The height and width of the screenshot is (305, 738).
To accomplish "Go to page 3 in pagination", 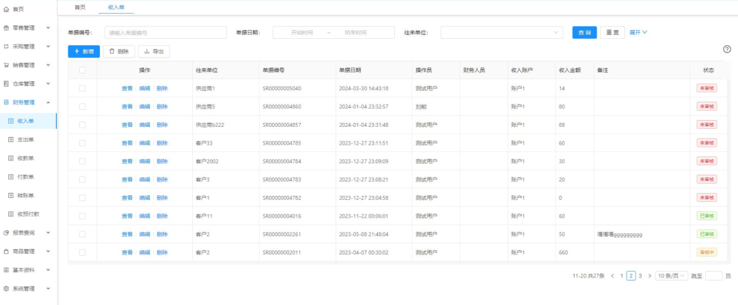I will pyautogui.click(x=640, y=276).
